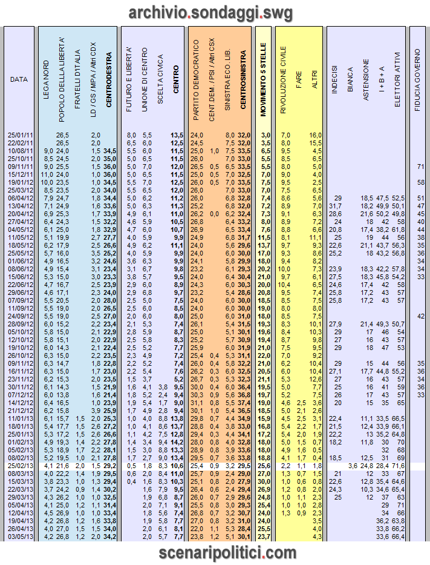Select the last date cell 03/05/13
430x565 pixels.
pos(20,537)
